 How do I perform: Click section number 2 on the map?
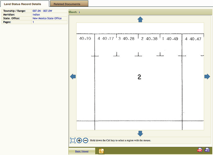139,77
